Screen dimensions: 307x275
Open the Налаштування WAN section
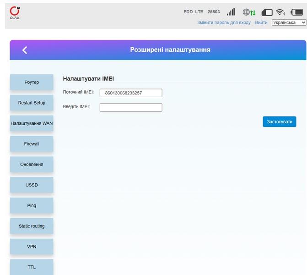coord(32,123)
